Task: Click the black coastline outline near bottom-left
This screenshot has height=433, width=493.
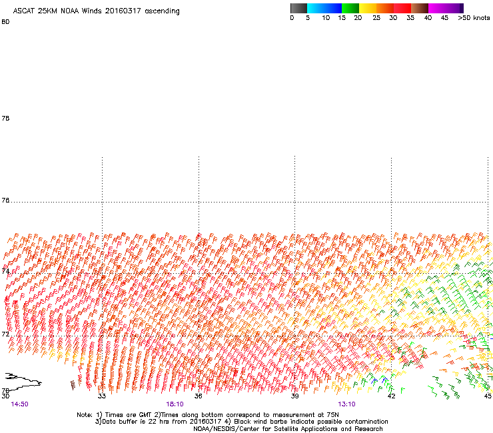Action: [x=23, y=382]
